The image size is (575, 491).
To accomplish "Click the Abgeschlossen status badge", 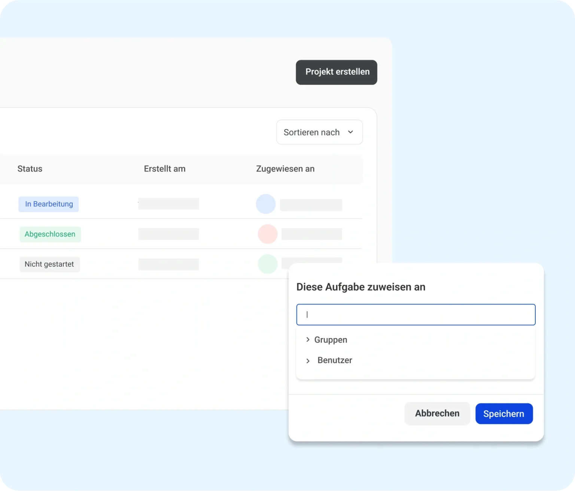I will click(x=50, y=234).
